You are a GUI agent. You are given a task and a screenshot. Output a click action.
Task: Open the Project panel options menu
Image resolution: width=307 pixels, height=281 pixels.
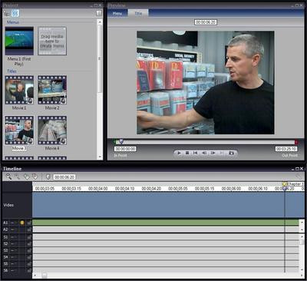(99, 13)
